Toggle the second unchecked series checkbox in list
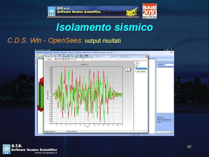 click(135, 64)
